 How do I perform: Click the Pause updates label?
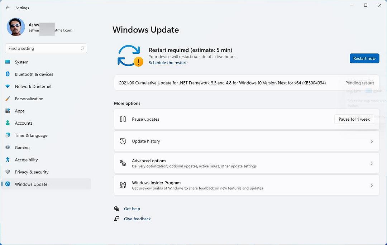pos(145,119)
